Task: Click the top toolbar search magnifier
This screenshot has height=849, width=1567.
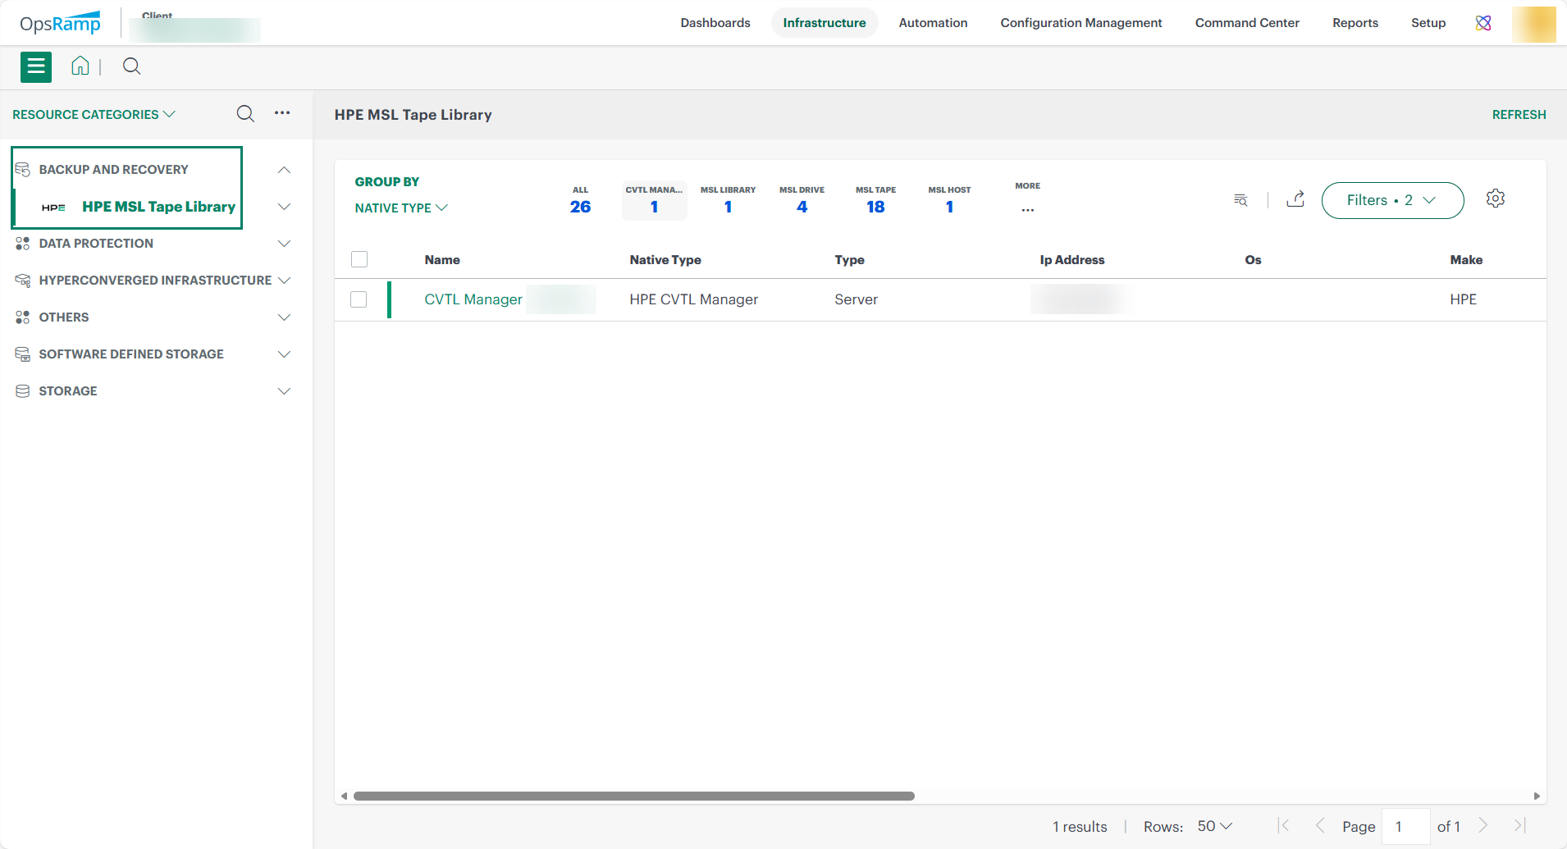Action: pyautogui.click(x=131, y=66)
